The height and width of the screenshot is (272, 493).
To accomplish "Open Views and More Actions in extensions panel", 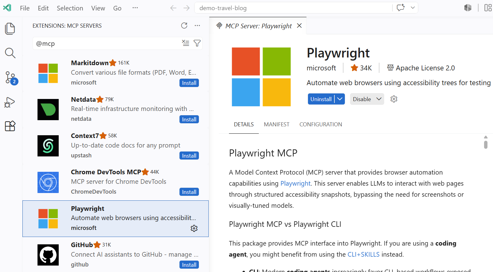I will tap(197, 26).
